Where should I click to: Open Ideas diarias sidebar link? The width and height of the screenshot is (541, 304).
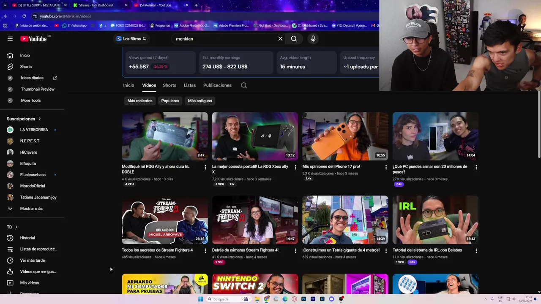click(33, 78)
